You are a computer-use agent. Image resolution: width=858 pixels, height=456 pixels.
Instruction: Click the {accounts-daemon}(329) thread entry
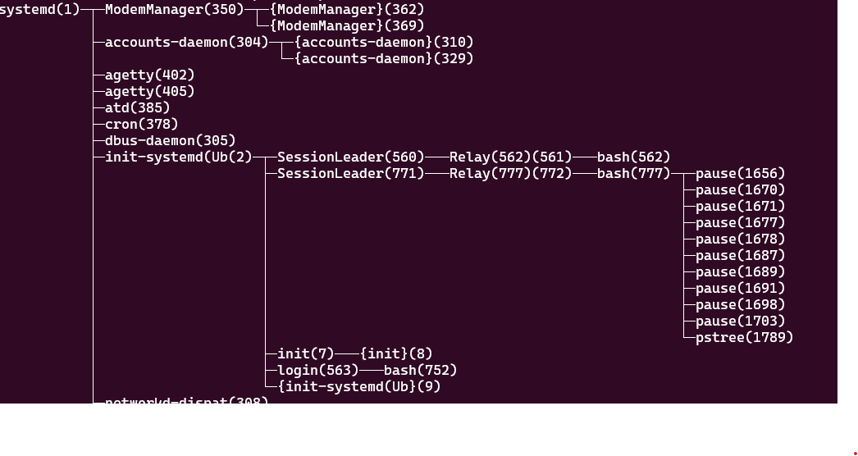point(384,58)
